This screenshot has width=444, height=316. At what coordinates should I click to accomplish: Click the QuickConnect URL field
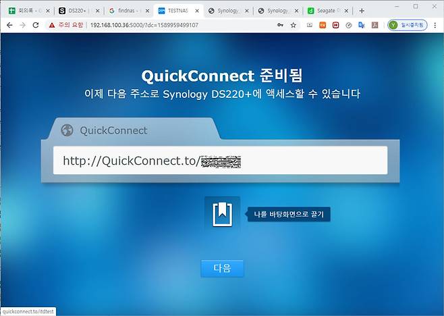pyautogui.click(x=220, y=160)
